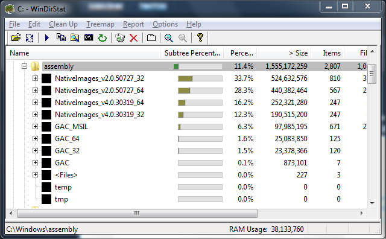Click the 16.2% percentage cell

click(x=244, y=103)
